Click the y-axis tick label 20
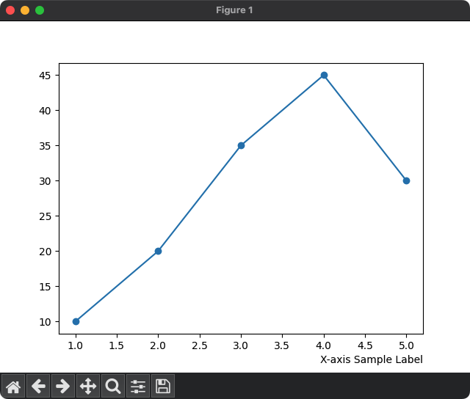 (x=45, y=252)
